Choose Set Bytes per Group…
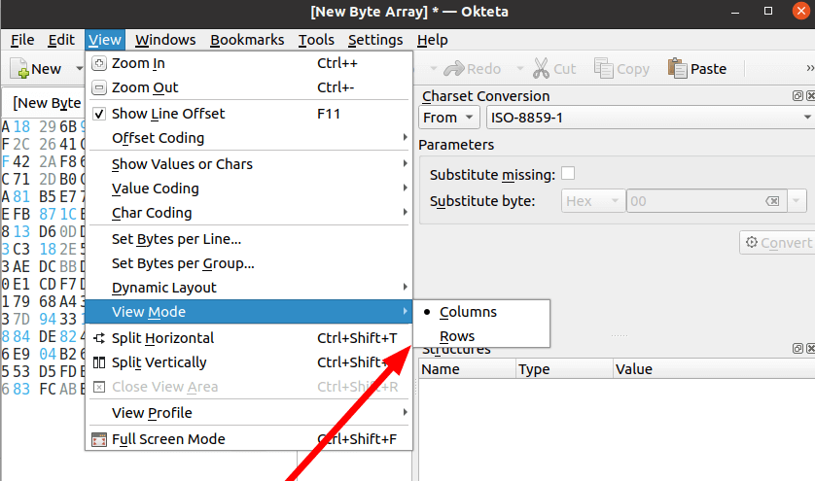The image size is (815, 481). pyautogui.click(x=248, y=263)
